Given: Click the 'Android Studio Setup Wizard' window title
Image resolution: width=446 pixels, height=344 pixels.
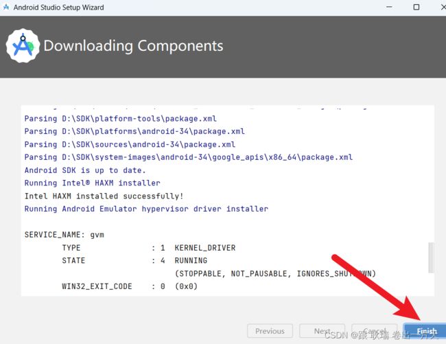Looking at the screenshot, I should pyautogui.click(x=58, y=8).
